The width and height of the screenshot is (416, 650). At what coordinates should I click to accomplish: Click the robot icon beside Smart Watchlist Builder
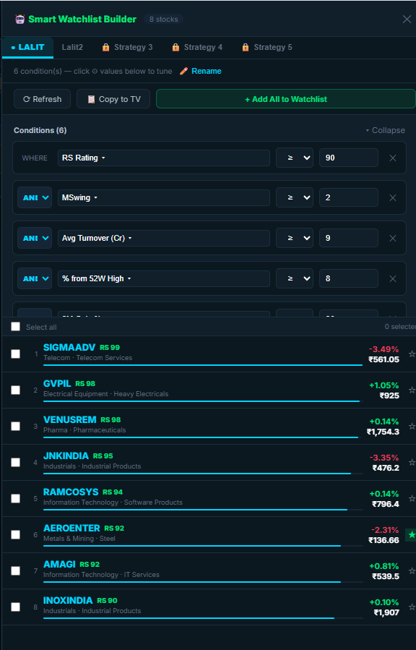pos(20,19)
